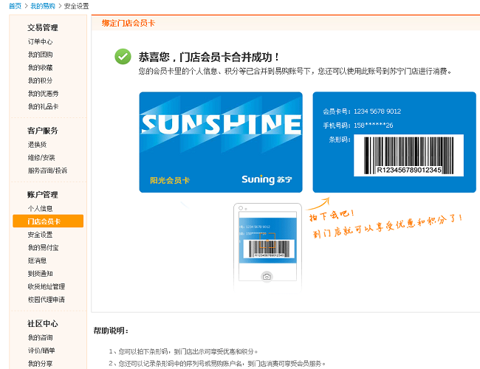Image resolution: width=480 pixels, height=369 pixels.
Task: Open 个人信息 under 账户管理
Action: point(40,208)
